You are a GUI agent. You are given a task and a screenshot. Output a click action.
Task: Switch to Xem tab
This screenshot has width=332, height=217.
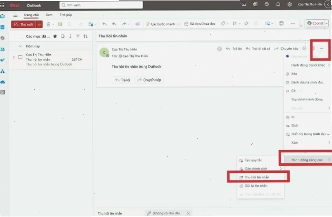coord(49,15)
